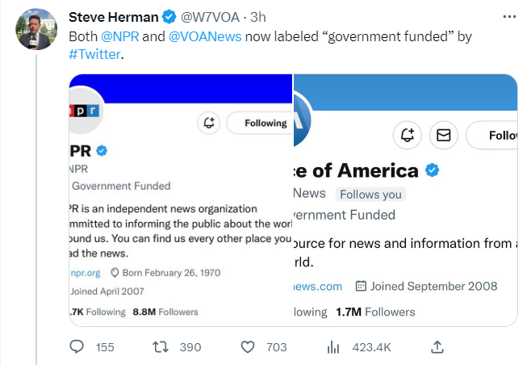The width and height of the screenshot is (531, 365).
Task: Share the tweet via share icon
Action: pyautogui.click(x=437, y=346)
